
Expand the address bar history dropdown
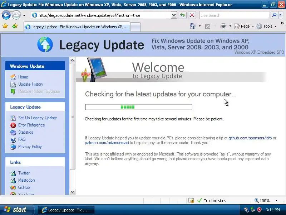coord(174,15)
